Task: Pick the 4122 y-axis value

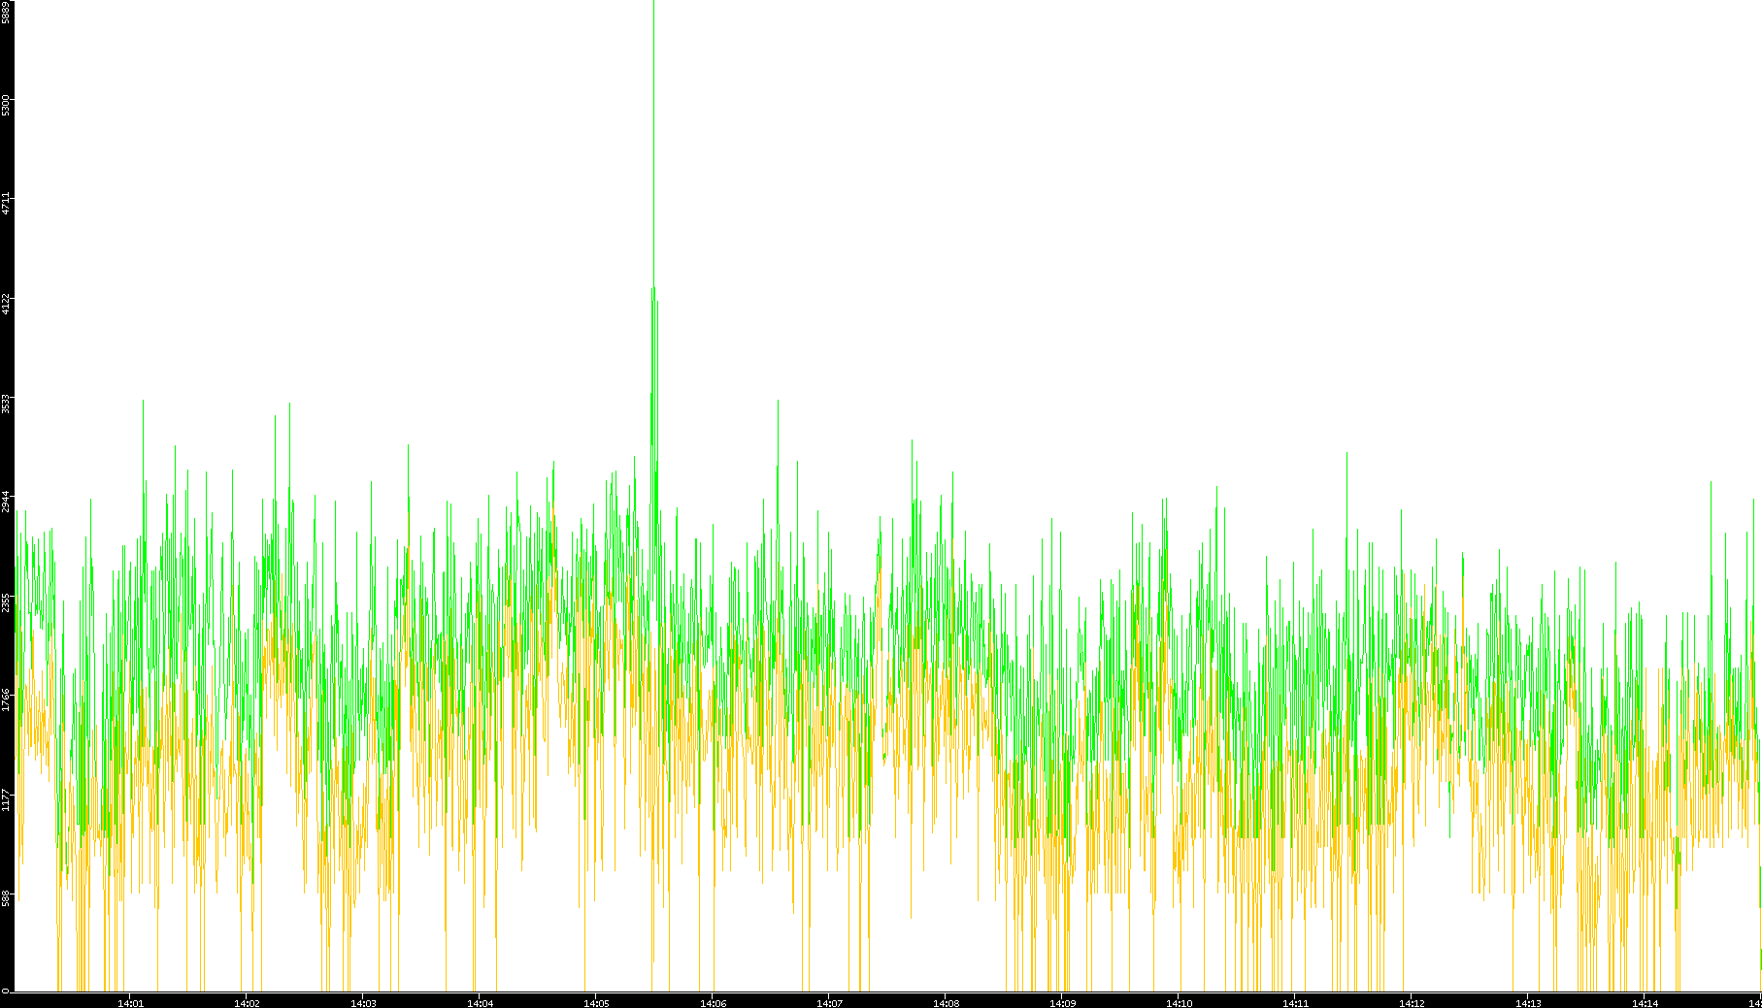Action: [x=6, y=303]
